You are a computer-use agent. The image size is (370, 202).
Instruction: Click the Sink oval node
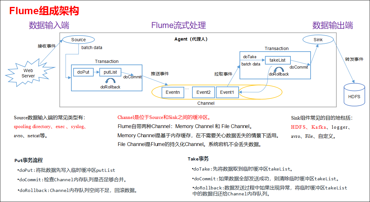pyautogui.click(x=318, y=40)
